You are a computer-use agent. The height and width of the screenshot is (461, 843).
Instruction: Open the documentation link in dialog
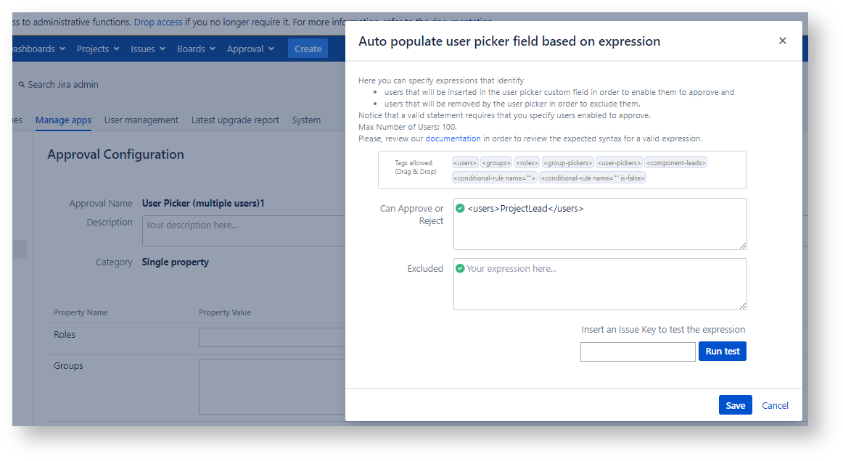(453, 138)
